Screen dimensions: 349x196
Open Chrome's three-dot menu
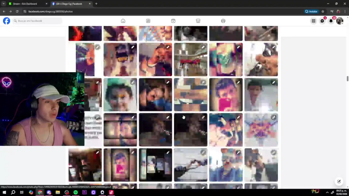(345, 11)
